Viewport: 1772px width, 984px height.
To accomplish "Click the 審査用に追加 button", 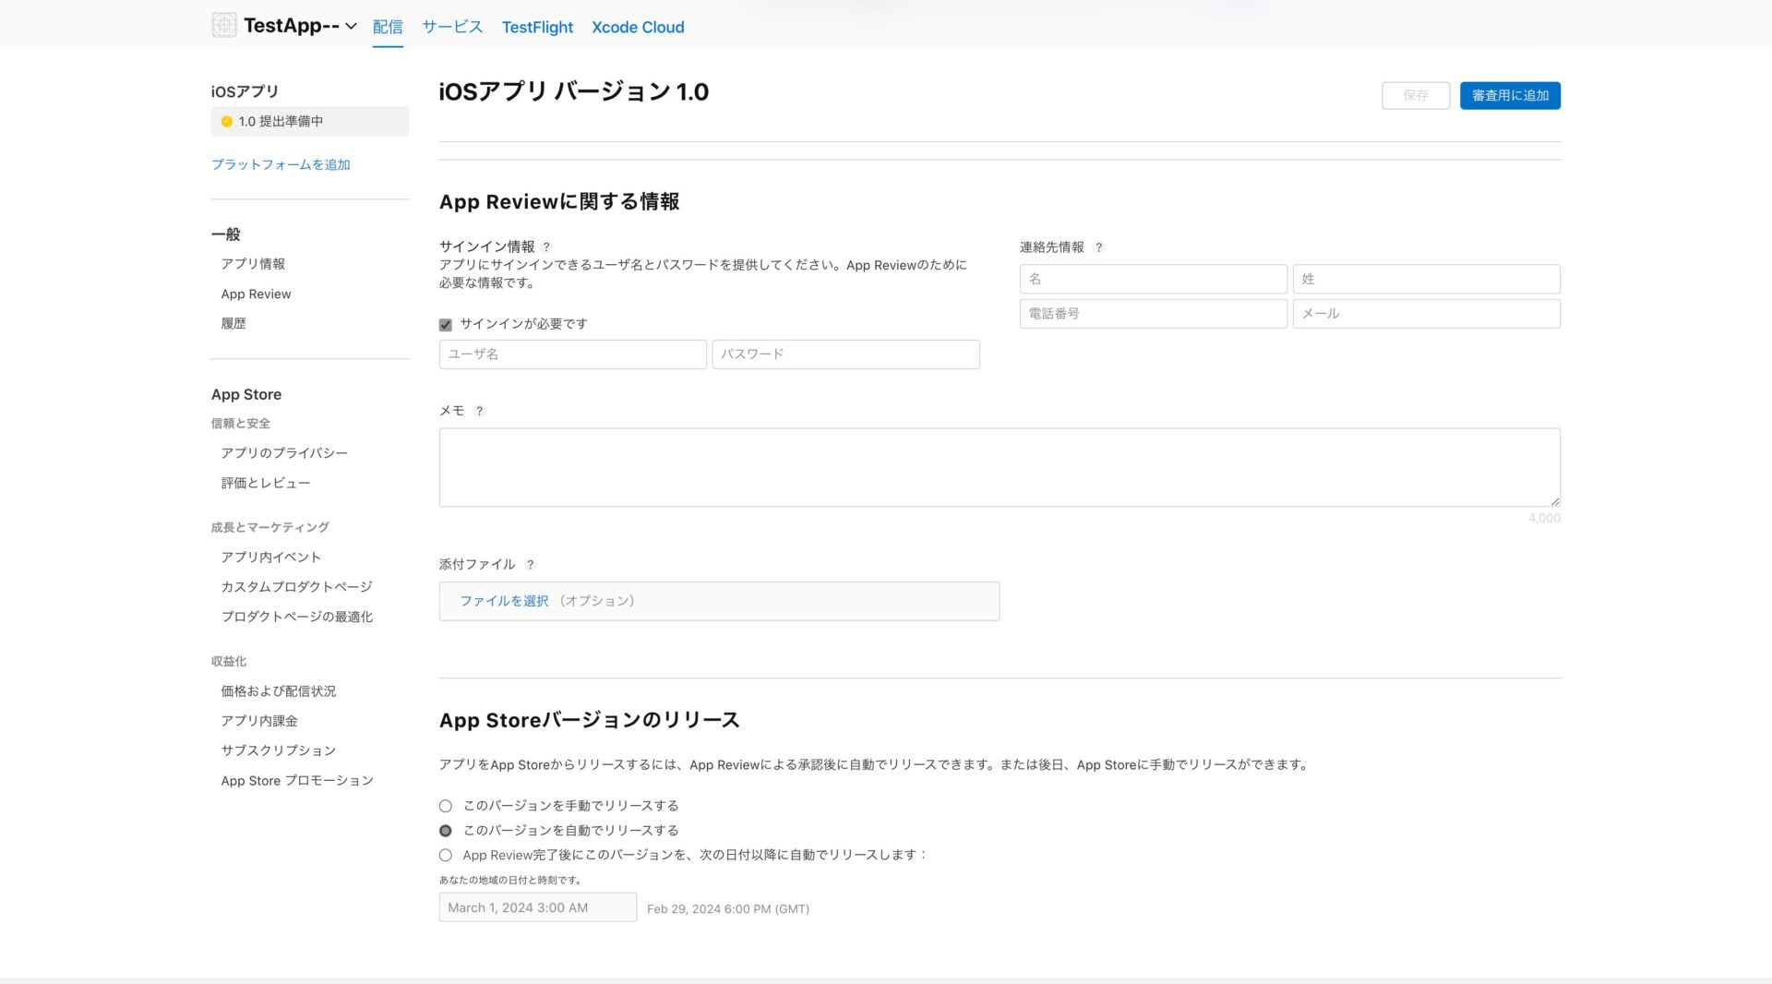I will click(1510, 96).
